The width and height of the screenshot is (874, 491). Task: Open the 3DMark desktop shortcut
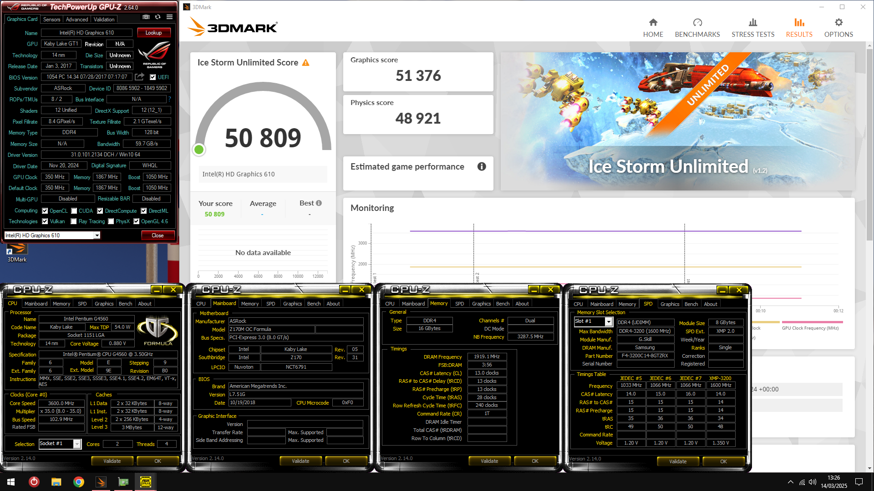pyautogui.click(x=17, y=253)
